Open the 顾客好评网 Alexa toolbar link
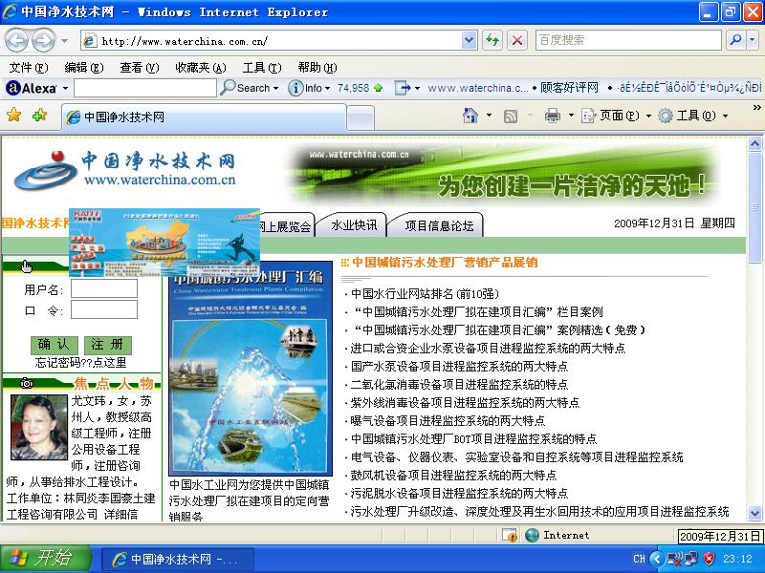Screen dimensions: 765x573 569,88
